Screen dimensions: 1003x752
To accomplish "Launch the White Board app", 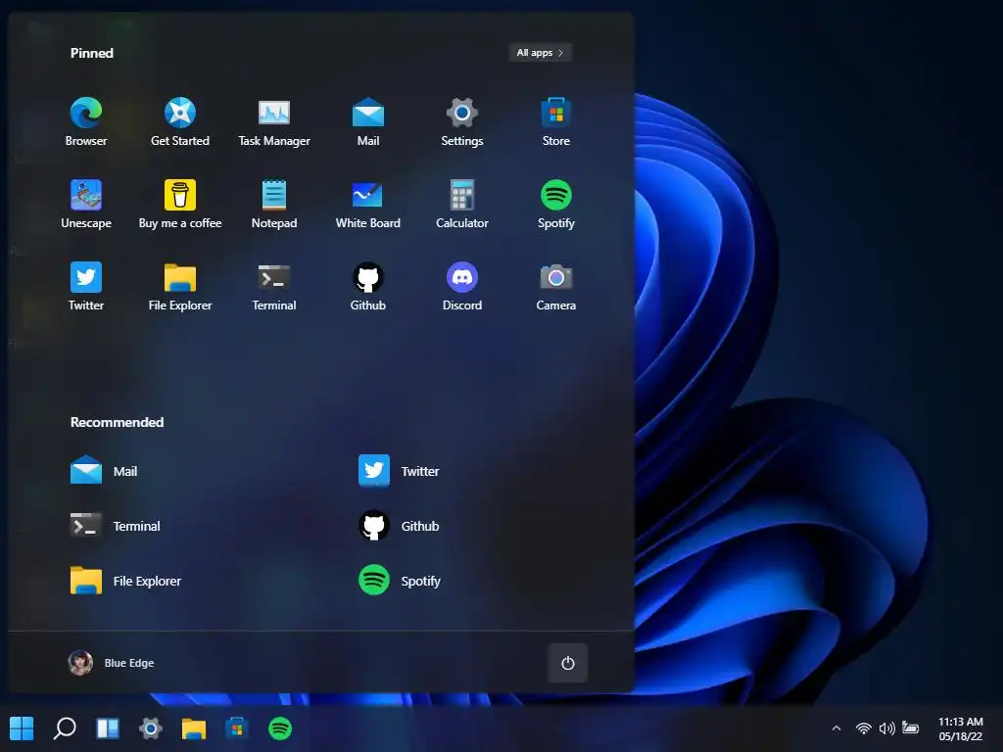I will click(x=368, y=205).
